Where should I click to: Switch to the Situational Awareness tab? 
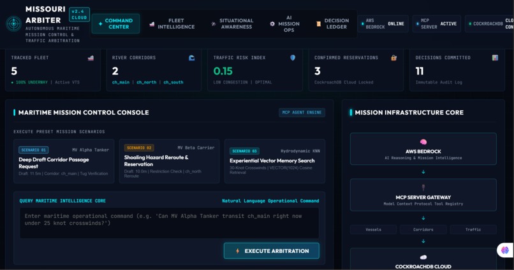coord(232,24)
